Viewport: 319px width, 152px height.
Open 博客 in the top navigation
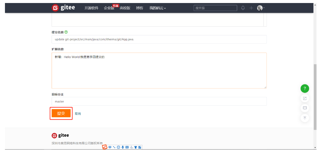click(x=140, y=8)
